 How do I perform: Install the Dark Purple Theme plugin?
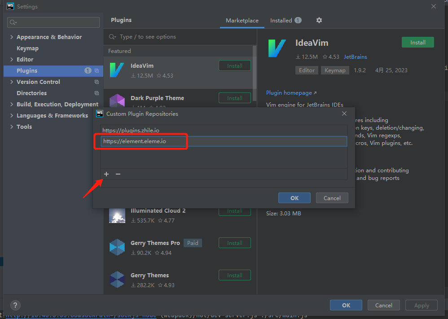click(x=235, y=98)
